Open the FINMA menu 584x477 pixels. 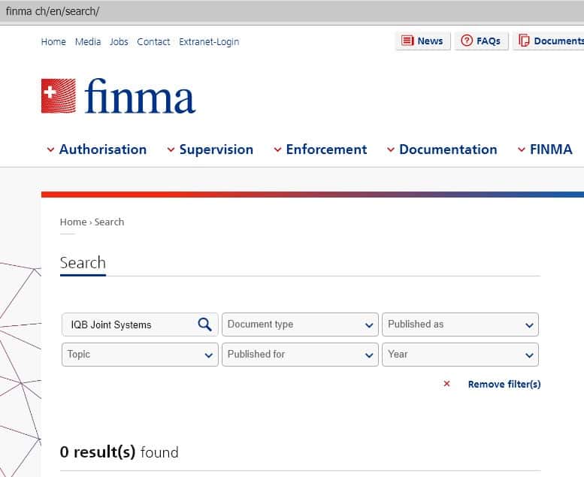point(551,149)
